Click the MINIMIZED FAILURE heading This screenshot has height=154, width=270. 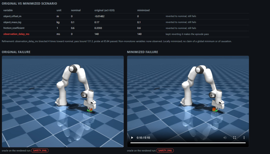pos(142,52)
